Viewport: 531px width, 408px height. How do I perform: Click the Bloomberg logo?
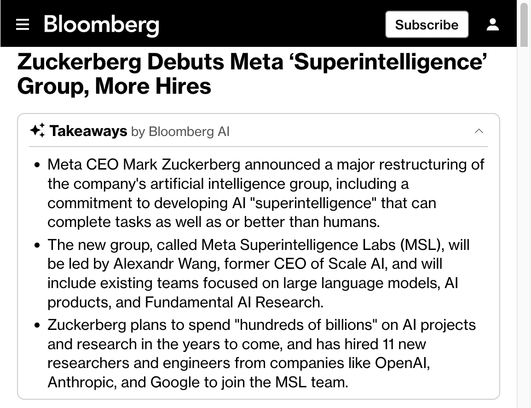(x=101, y=24)
